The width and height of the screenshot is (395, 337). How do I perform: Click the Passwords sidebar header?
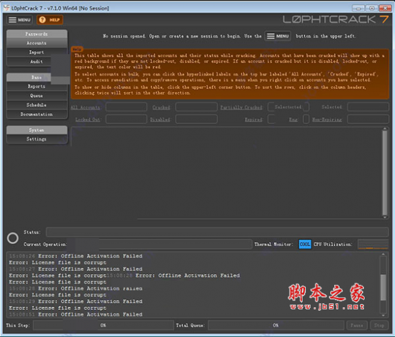(x=36, y=34)
